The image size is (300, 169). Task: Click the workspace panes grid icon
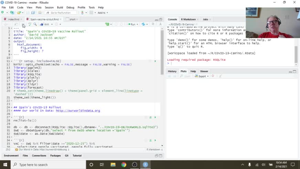(x=91, y=13)
